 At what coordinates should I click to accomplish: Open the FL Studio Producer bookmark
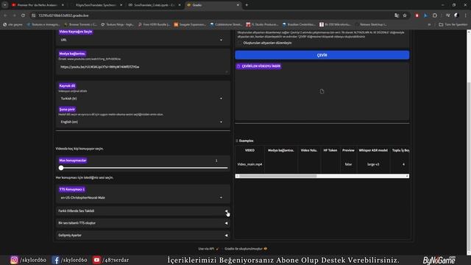pos(262,24)
